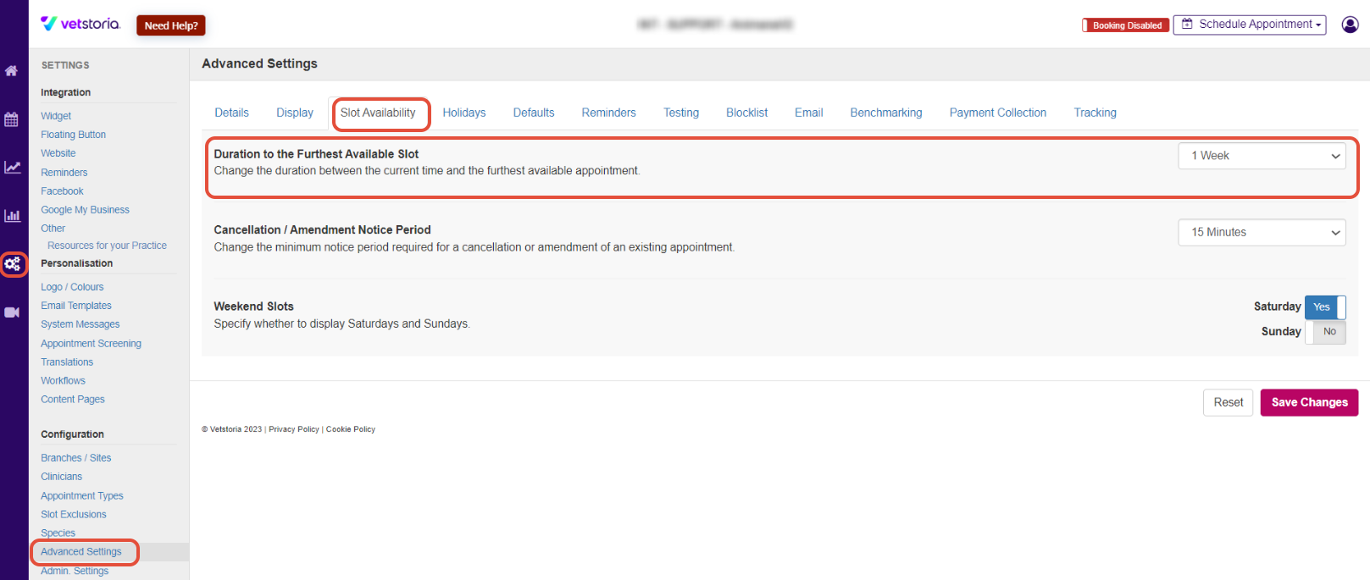Viewport: 1370px width, 580px height.
Task: Open the Clinicians link
Action: [62, 477]
